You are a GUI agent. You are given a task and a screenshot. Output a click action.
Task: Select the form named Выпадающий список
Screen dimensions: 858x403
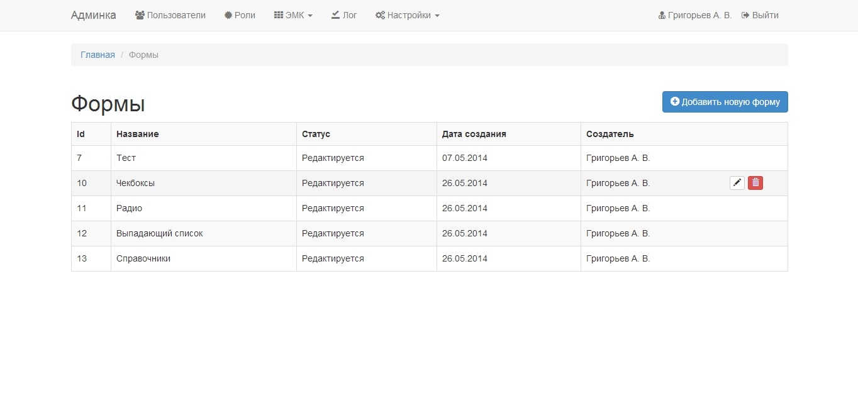click(160, 233)
